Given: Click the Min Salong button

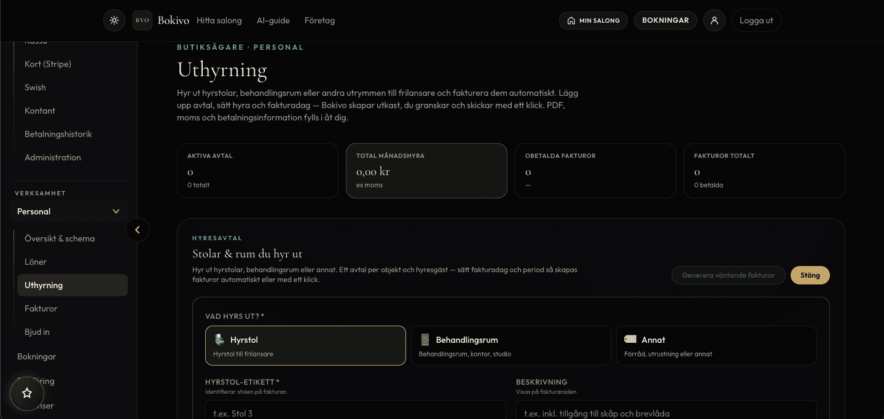Looking at the screenshot, I should pyautogui.click(x=593, y=20).
